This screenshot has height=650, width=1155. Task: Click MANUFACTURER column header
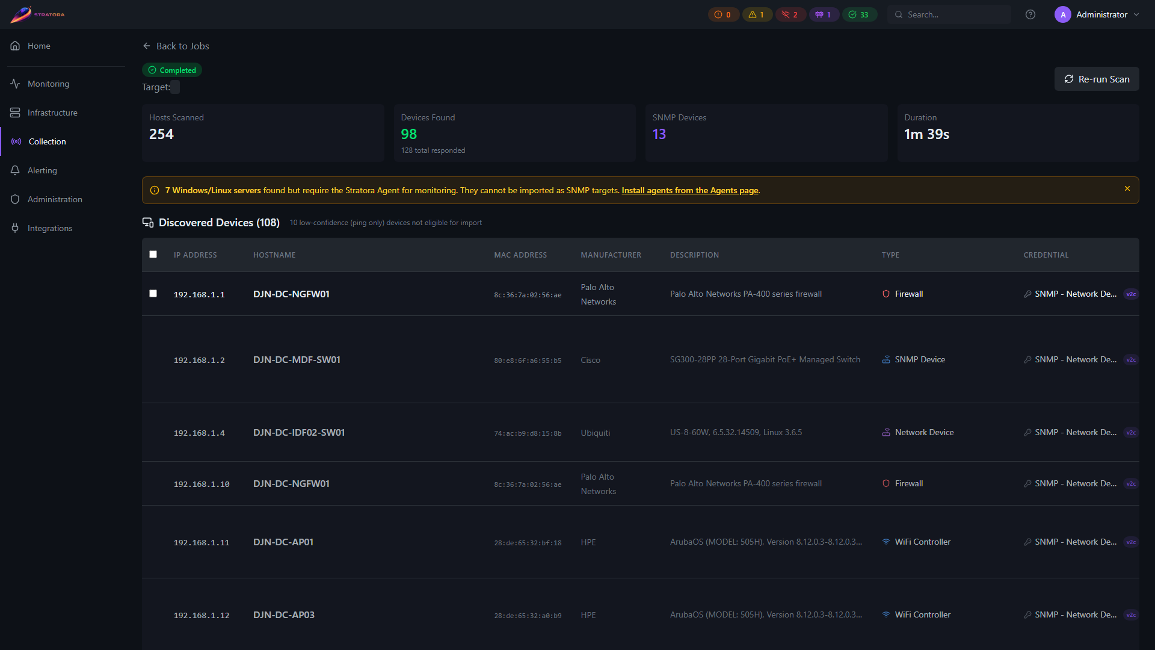tap(611, 255)
